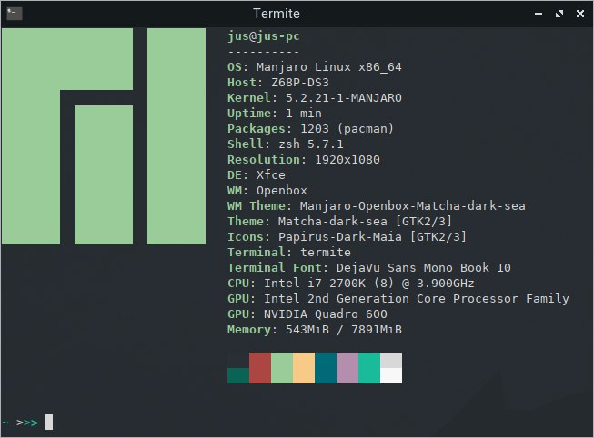Click the 'Termite' window title

(x=277, y=14)
